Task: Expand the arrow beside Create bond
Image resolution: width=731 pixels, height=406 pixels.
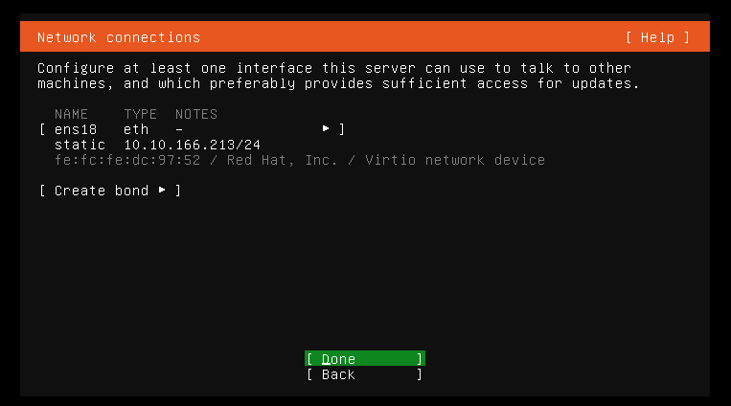Action: click(162, 190)
